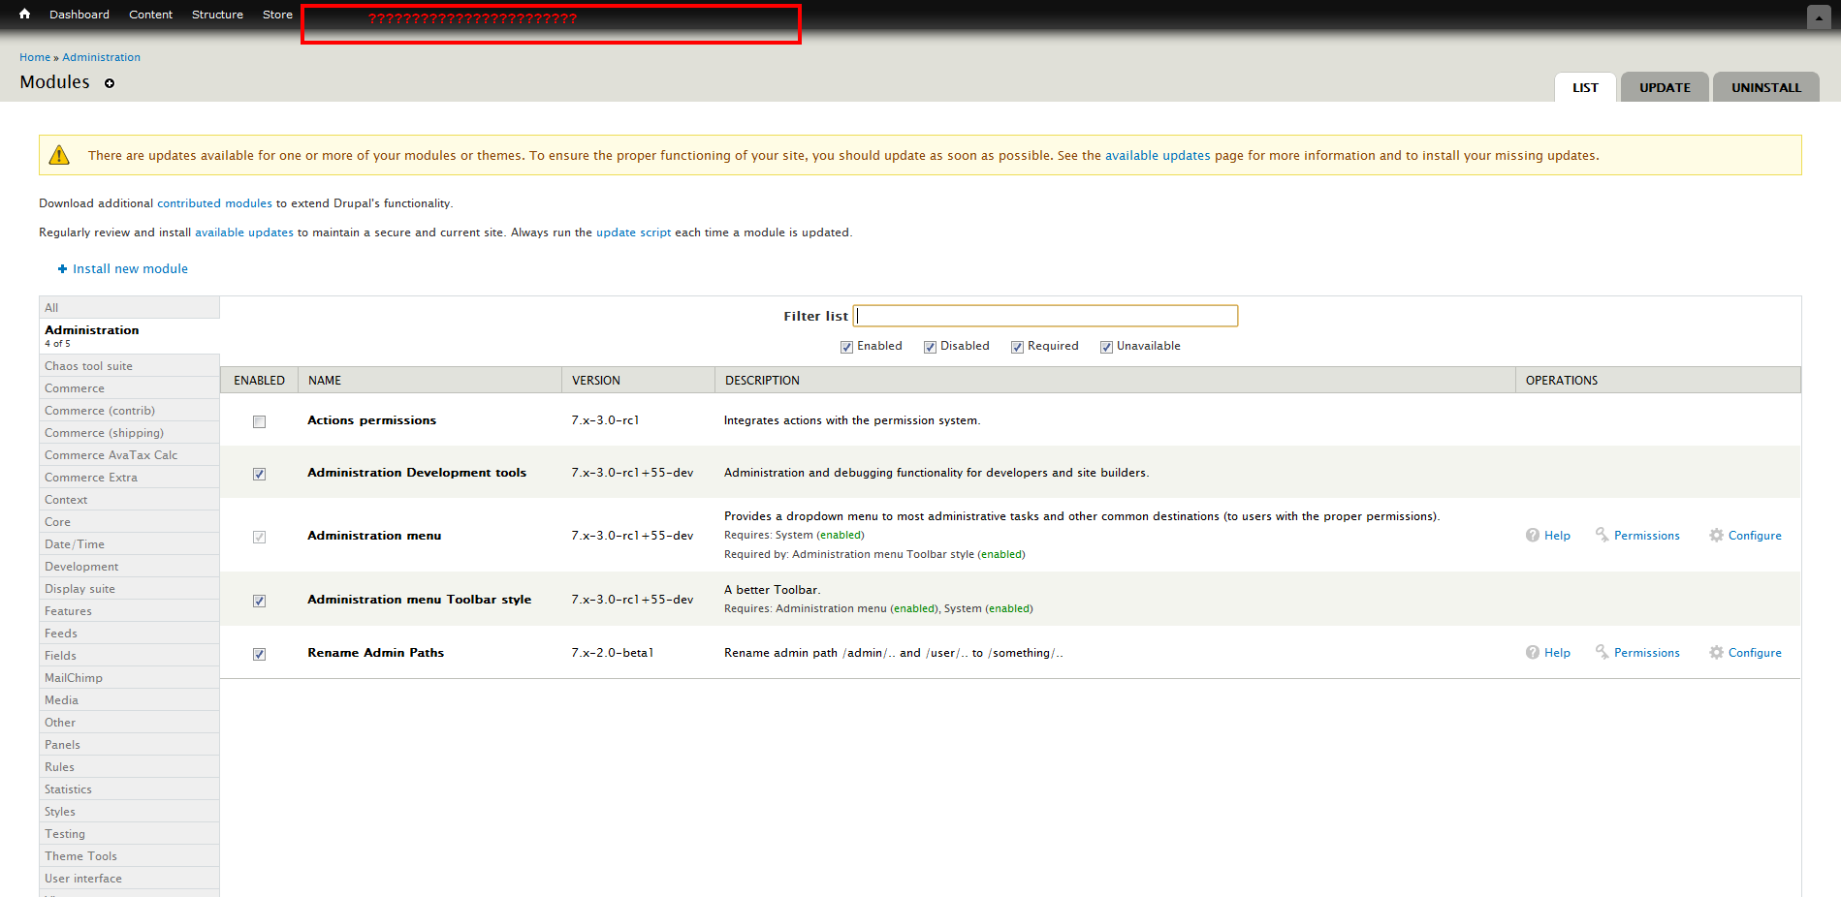Select the Development category

[129, 567]
